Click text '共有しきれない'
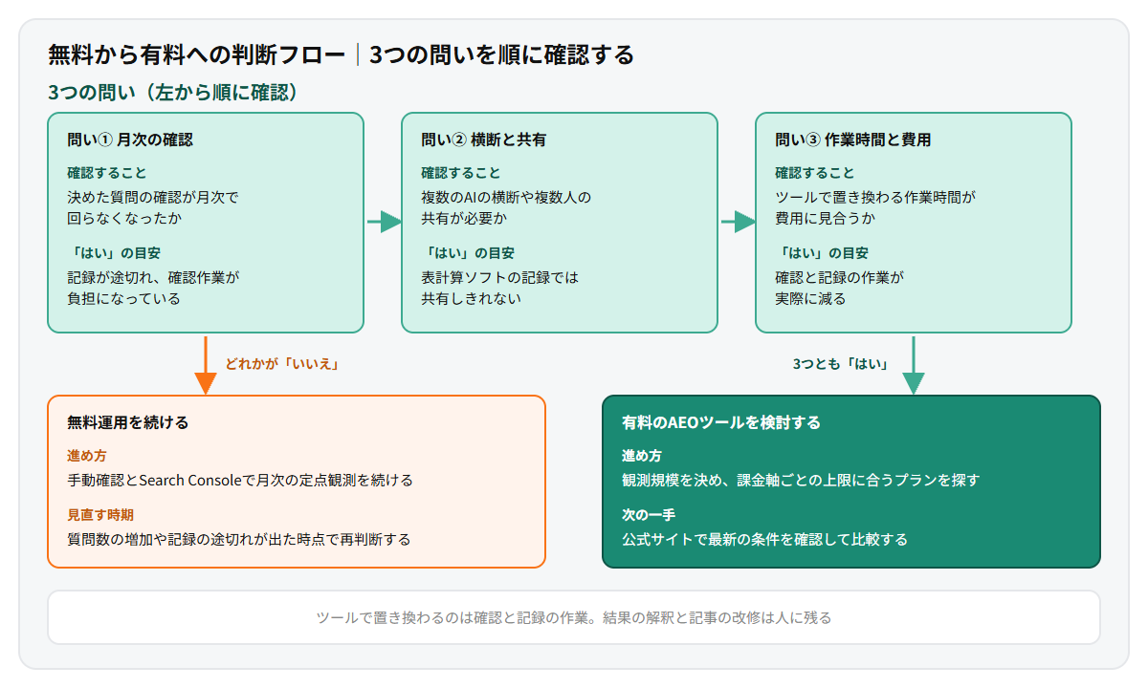1148x688 pixels. 471,298
